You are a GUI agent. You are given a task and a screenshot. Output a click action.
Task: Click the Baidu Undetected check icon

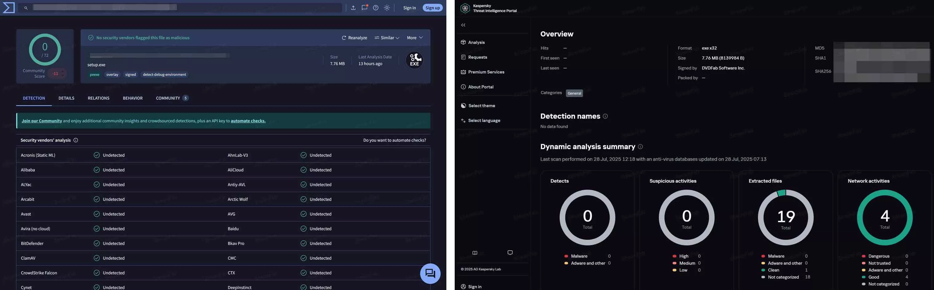pyautogui.click(x=304, y=229)
